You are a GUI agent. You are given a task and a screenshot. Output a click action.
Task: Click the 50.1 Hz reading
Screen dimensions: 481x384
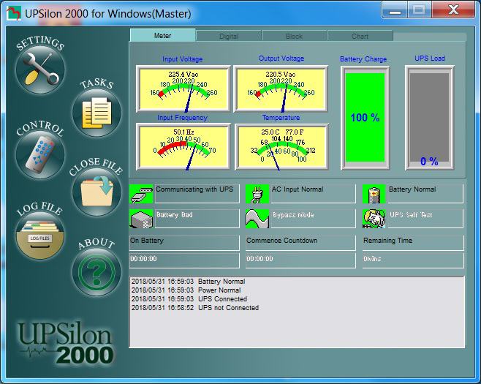[183, 132]
